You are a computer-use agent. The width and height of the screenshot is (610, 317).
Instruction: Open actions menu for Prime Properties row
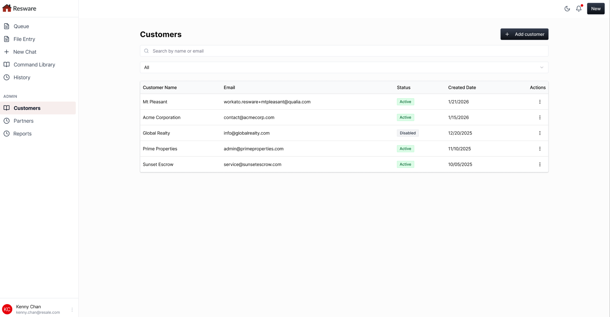[540, 149]
